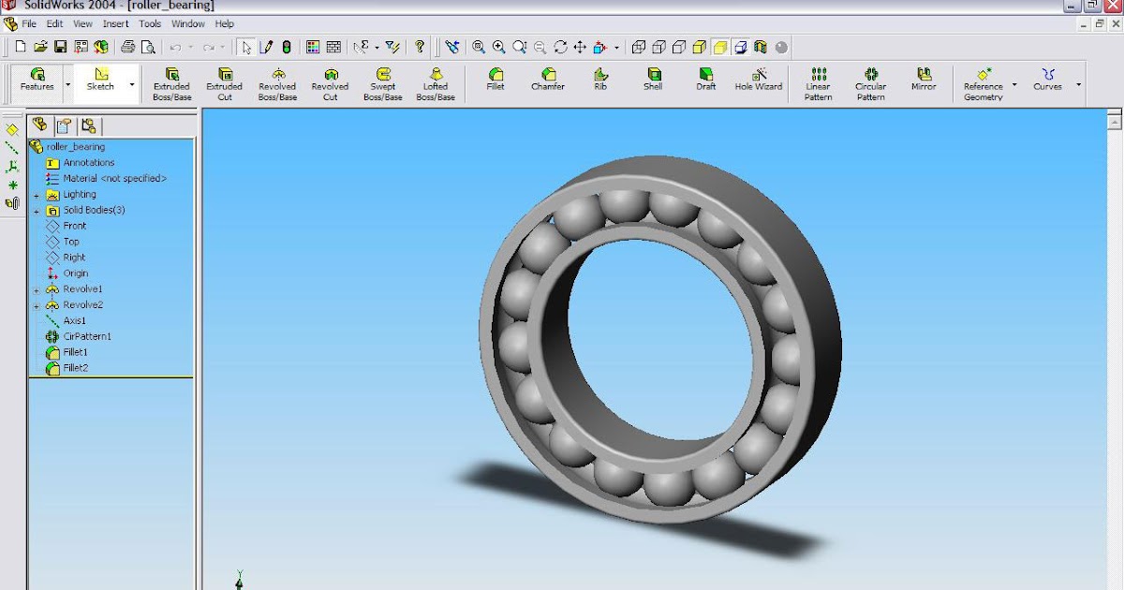Open the Insert menu
Image resolution: width=1124 pixels, height=590 pixels.
[116, 23]
